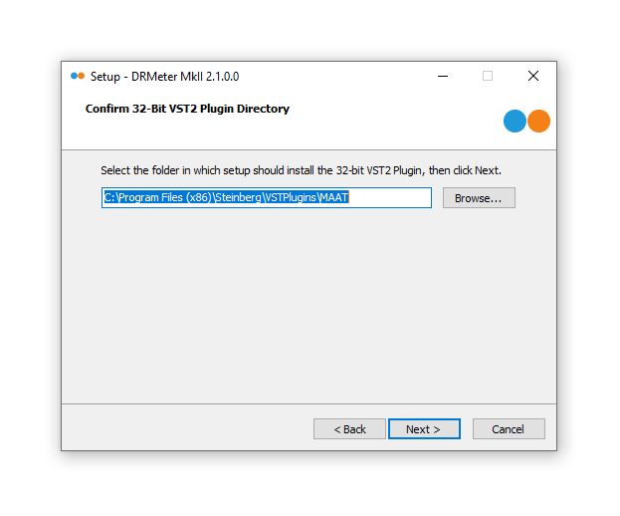The width and height of the screenshot is (620, 516).
Task: Click empty space at end of path field
Action: point(393,197)
